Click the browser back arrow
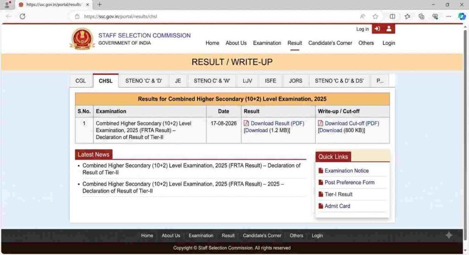Image resolution: width=469 pixels, height=255 pixels. tap(9, 16)
